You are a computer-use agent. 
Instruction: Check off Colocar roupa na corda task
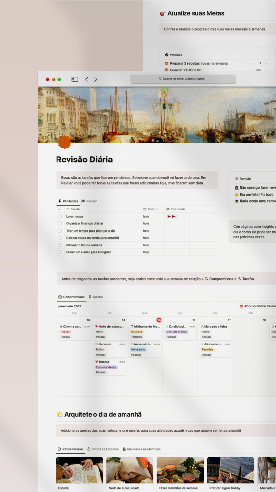point(60,238)
